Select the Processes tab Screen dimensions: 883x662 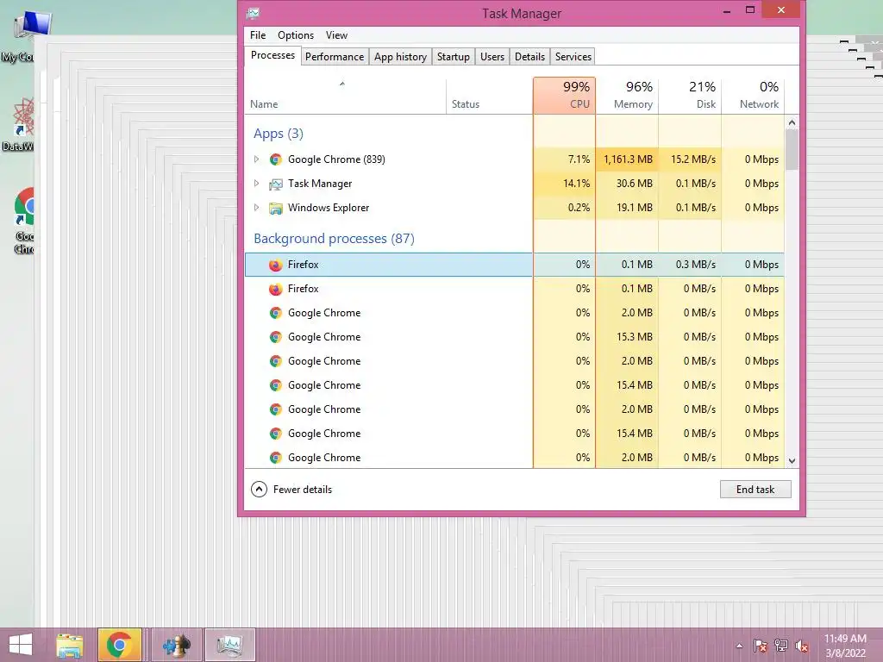point(272,55)
